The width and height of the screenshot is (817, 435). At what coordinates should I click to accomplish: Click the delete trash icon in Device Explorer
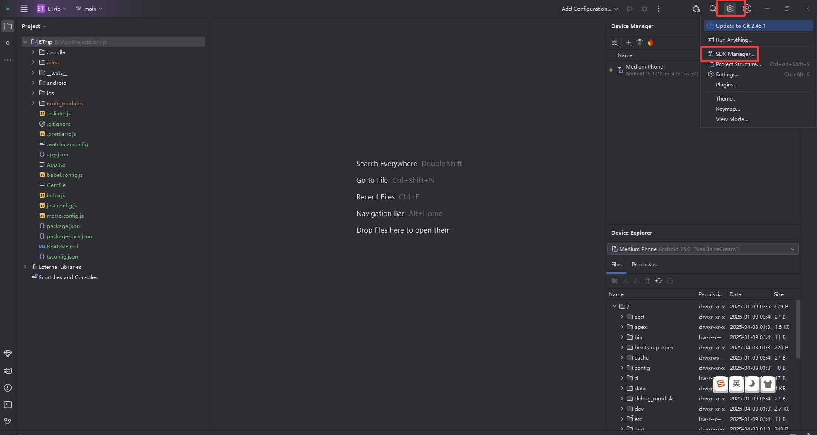648,281
